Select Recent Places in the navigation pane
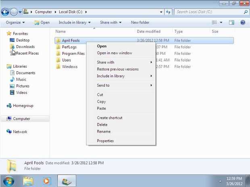The height and width of the screenshot is (187, 250). coord(27,53)
